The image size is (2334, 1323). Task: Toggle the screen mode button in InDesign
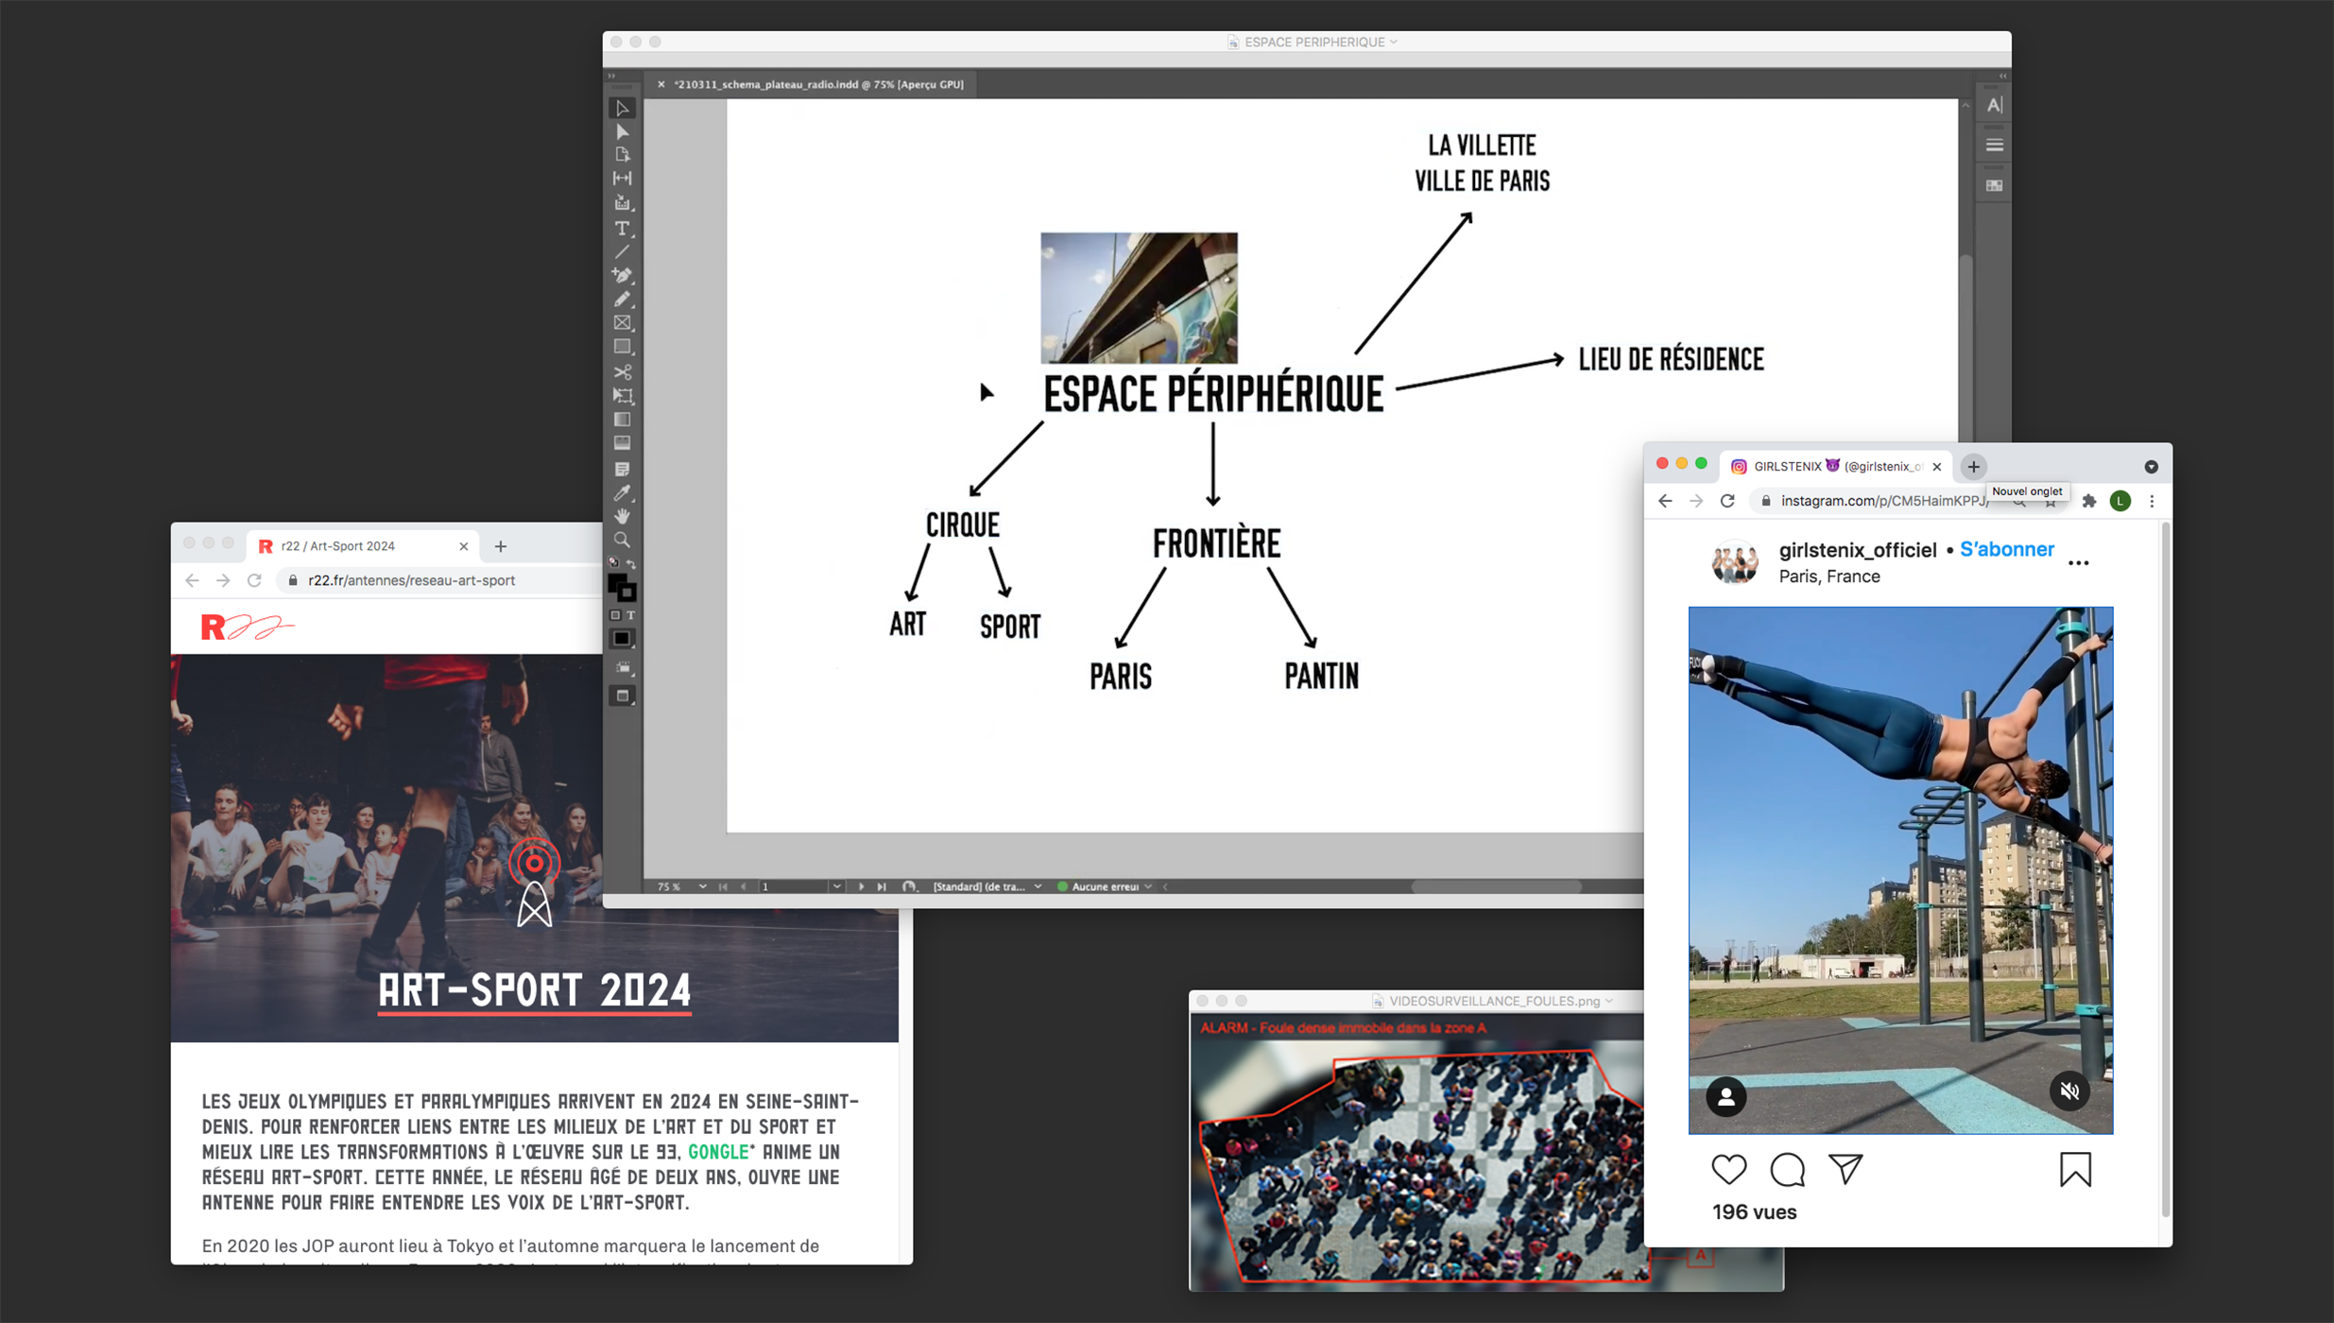622,696
